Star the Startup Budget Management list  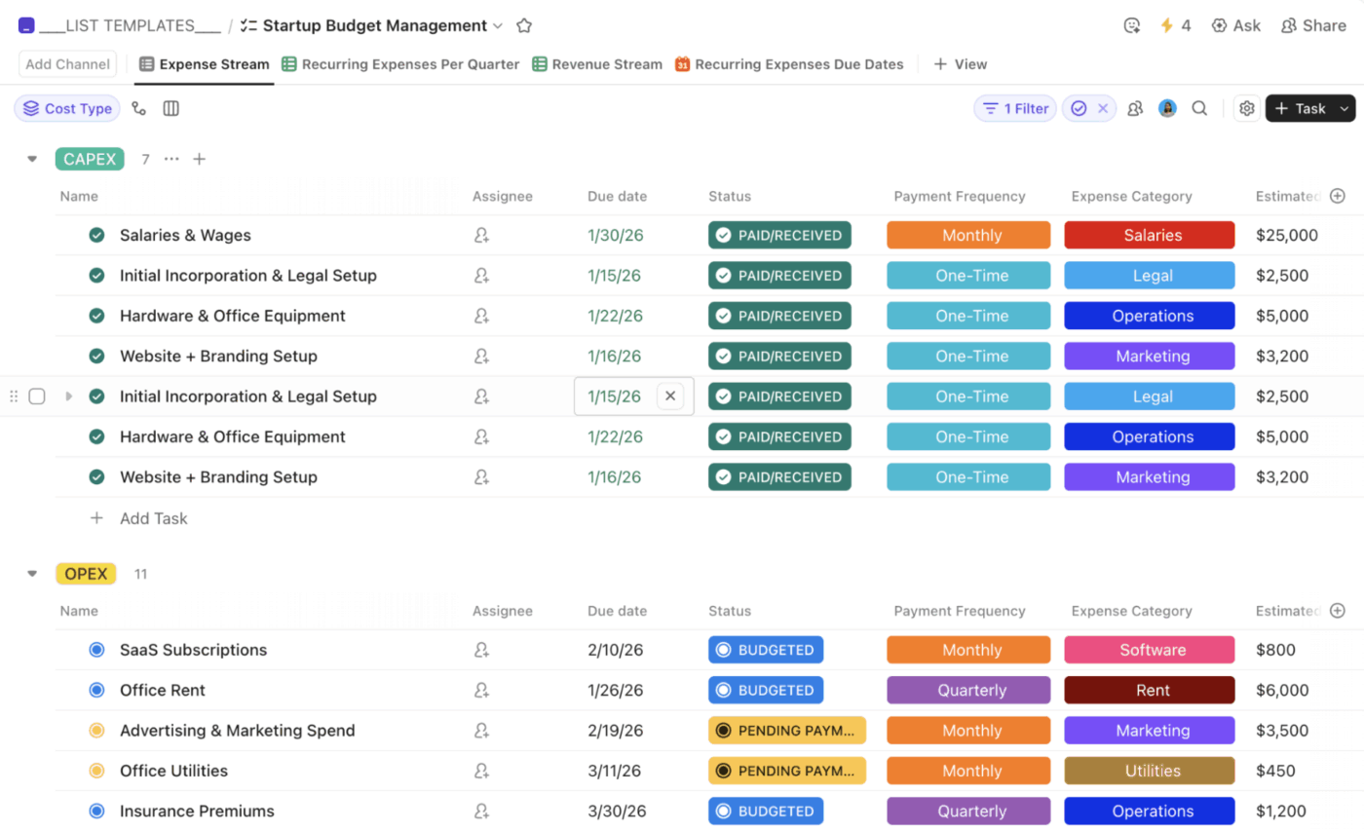coord(523,25)
